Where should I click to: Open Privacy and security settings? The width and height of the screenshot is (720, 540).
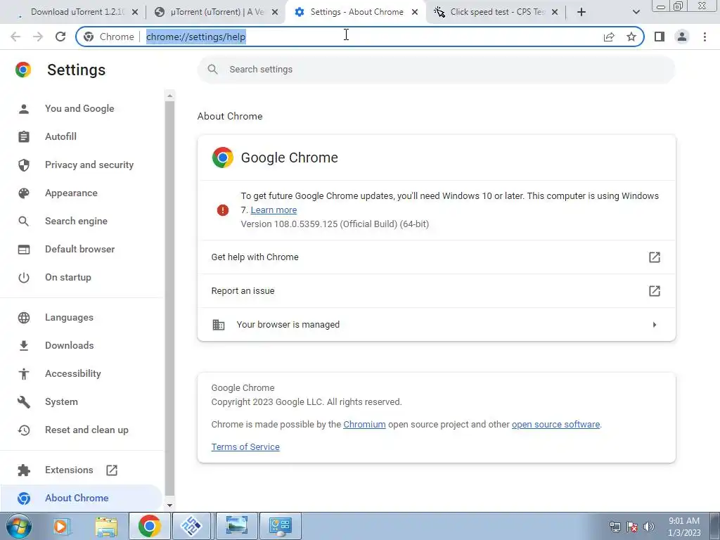coord(80,165)
